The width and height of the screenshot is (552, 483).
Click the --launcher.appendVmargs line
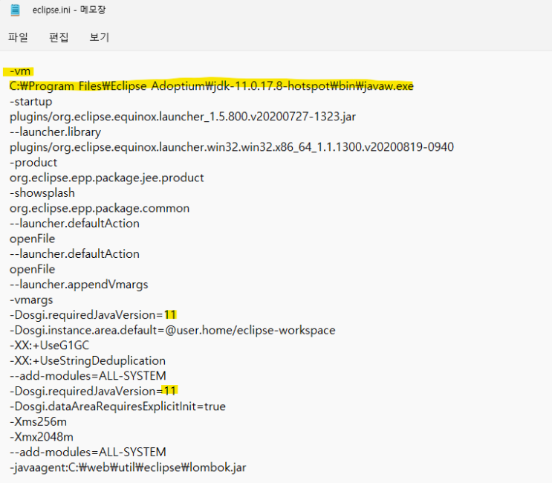pyautogui.click(x=79, y=285)
